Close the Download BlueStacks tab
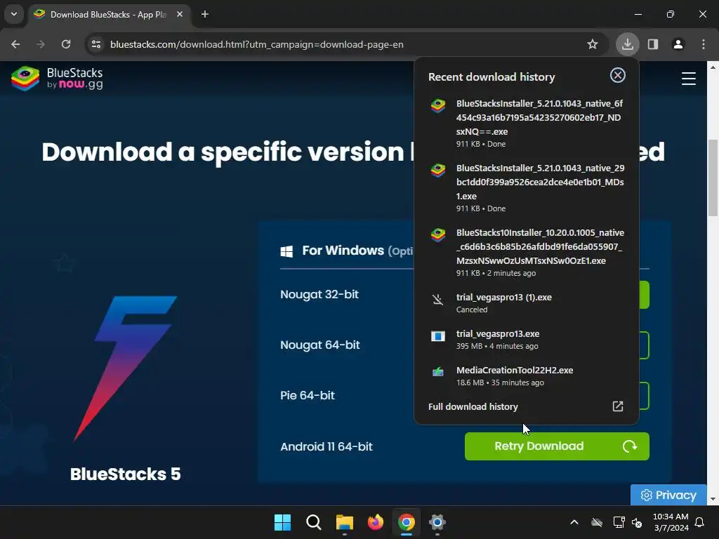The width and height of the screenshot is (719, 539). [x=180, y=14]
